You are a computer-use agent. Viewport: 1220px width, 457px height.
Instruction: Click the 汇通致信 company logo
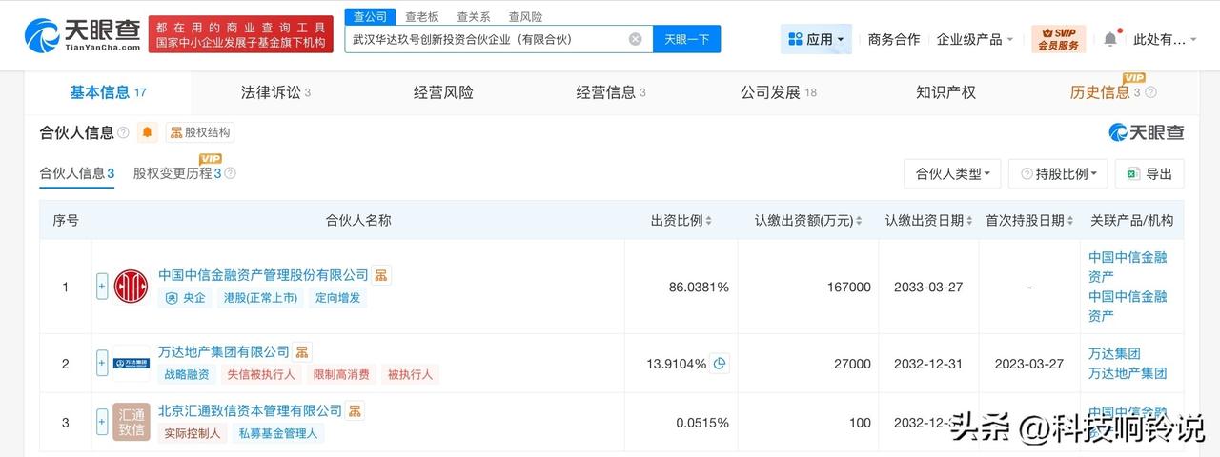(132, 422)
